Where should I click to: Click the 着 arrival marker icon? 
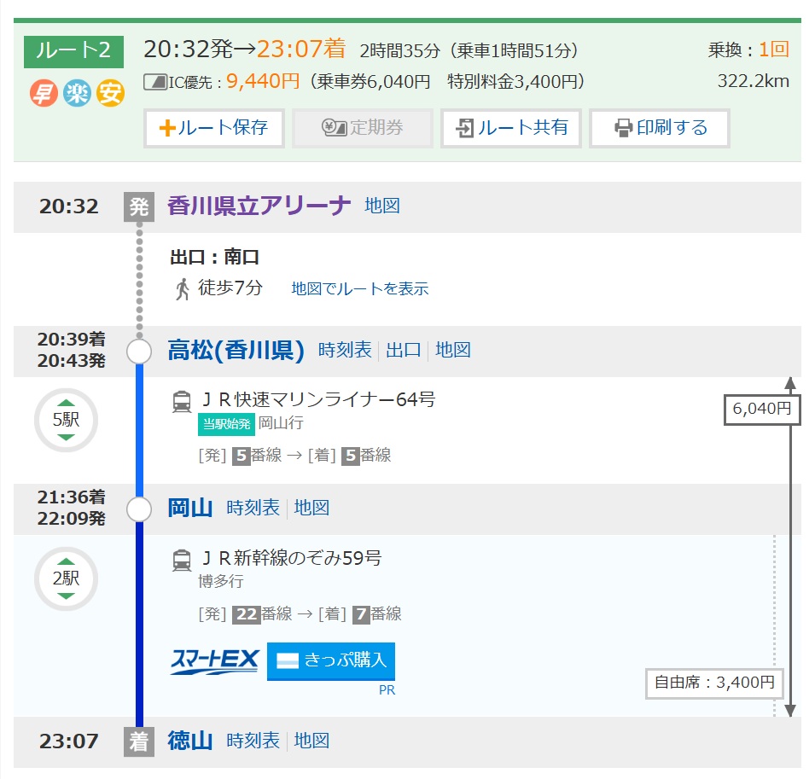[x=139, y=741]
